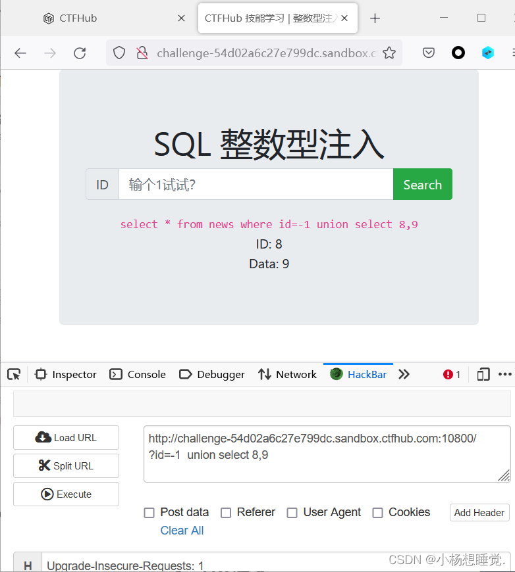Image resolution: width=515 pixels, height=572 pixels.
Task: Open the Network panel
Action: (287, 375)
